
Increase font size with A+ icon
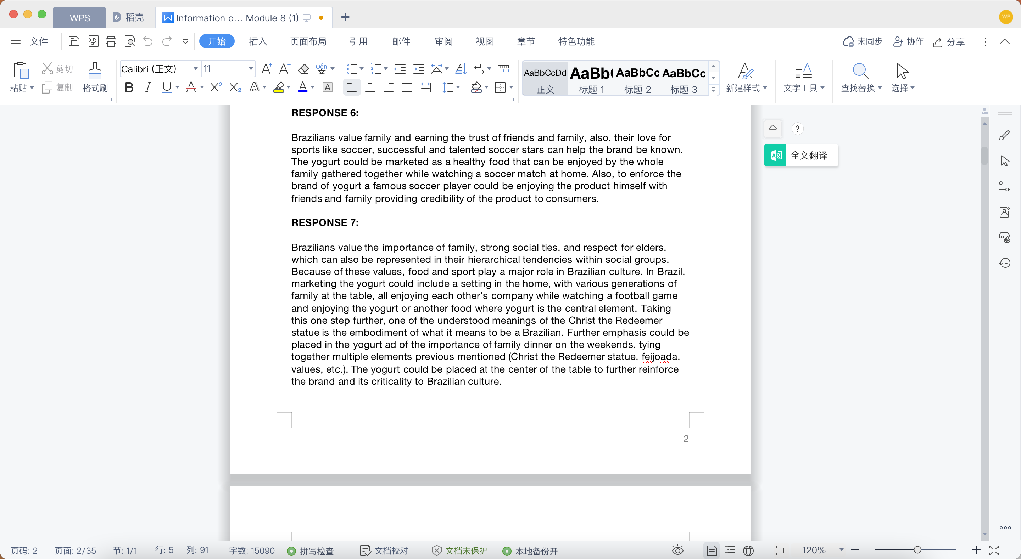[x=267, y=68]
